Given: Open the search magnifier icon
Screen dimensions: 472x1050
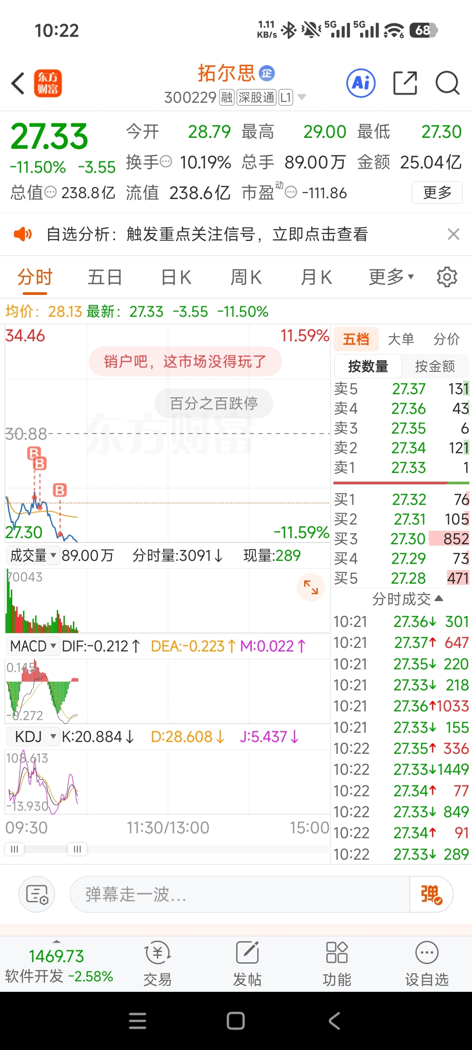Looking at the screenshot, I should 448,83.
